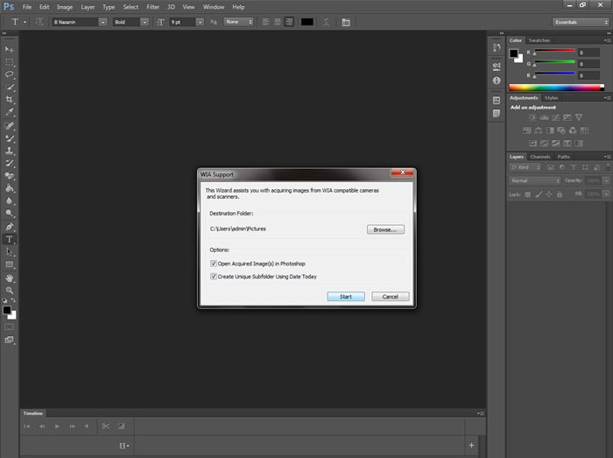This screenshot has height=458, width=613.
Task: Select the Pen tool
Action: coord(10,227)
